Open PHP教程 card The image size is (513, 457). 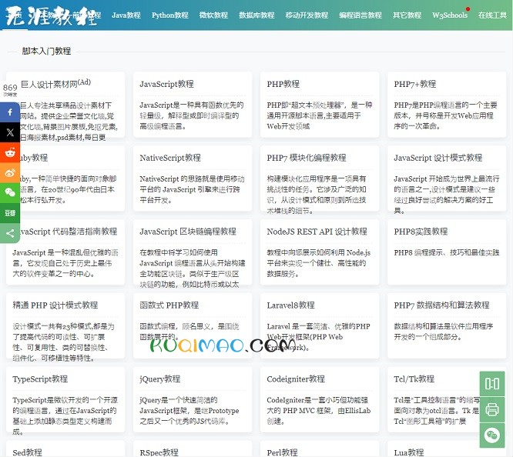pos(320,105)
